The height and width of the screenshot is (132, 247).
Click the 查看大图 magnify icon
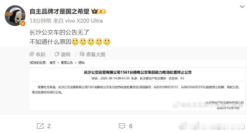click(82, 54)
